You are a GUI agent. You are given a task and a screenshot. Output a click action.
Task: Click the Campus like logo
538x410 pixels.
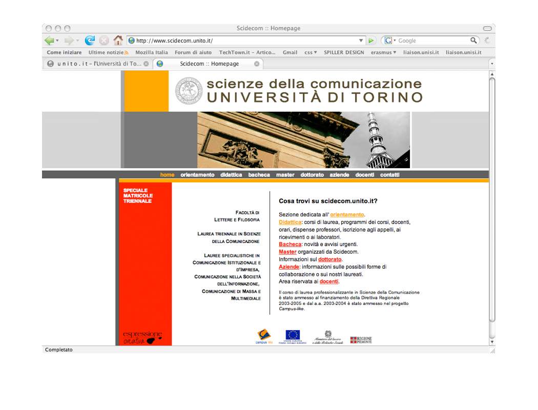264,336
